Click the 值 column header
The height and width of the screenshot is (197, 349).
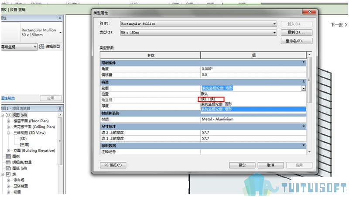coord(253,55)
